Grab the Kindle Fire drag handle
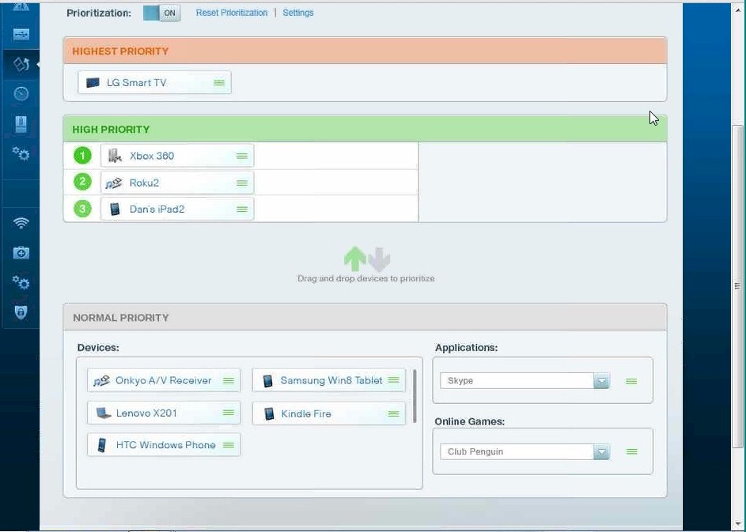This screenshot has width=746, height=532. tap(393, 413)
